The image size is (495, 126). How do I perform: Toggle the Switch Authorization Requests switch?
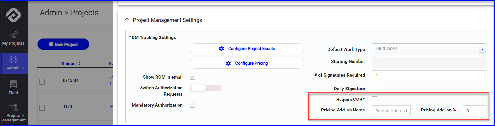point(205,88)
